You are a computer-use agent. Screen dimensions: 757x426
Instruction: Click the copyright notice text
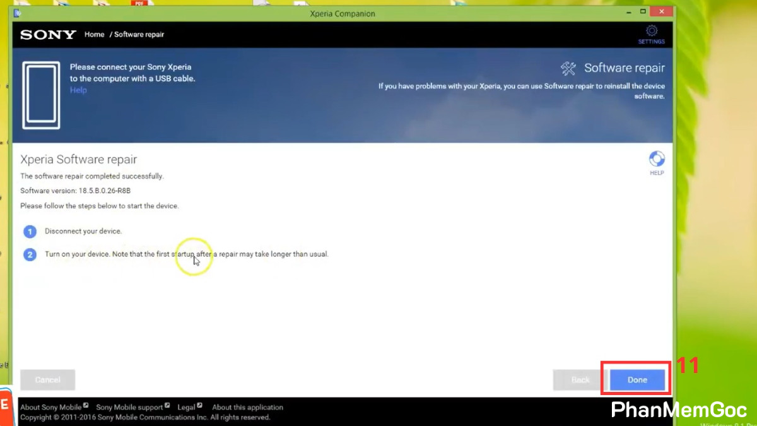pyautogui.click(x=145, y=417)
